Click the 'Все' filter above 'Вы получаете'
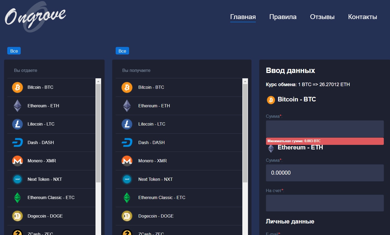Screen dimensions: 390x235 [122, 51]
